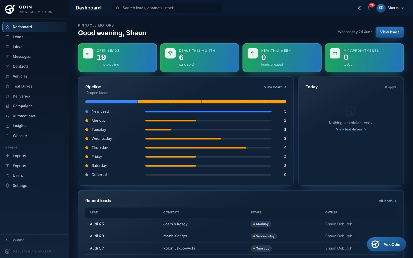This screenshot has width=413, height=258.
Task: Click the calendar icon on My Appointments
Action: click(335, 53)
